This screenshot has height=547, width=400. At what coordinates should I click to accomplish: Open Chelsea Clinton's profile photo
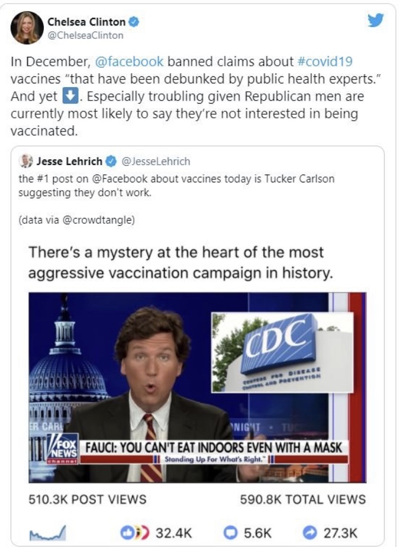pos(27,27)
